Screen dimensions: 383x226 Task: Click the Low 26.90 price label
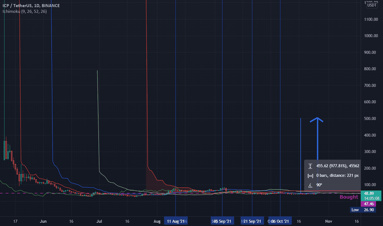pos(362,210)
